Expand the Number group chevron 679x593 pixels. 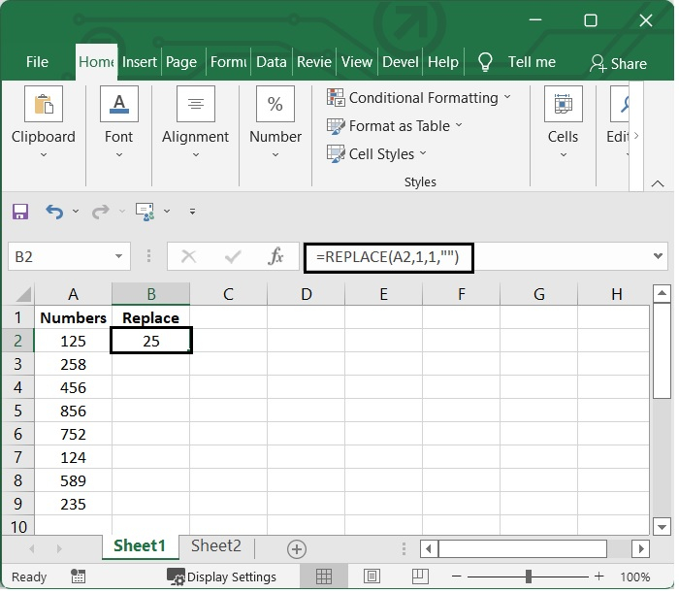point(275,155)
